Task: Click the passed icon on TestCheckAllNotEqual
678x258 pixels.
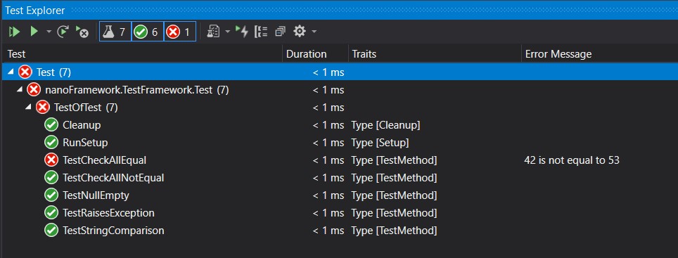Action: (51, 178)
